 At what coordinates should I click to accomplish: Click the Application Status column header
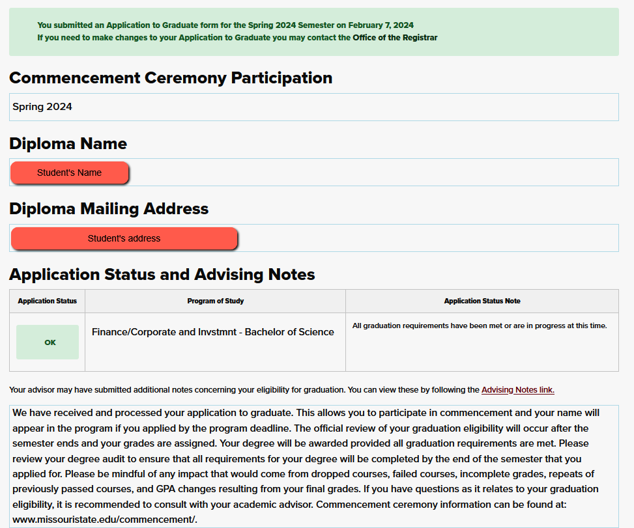coord(47,301)
